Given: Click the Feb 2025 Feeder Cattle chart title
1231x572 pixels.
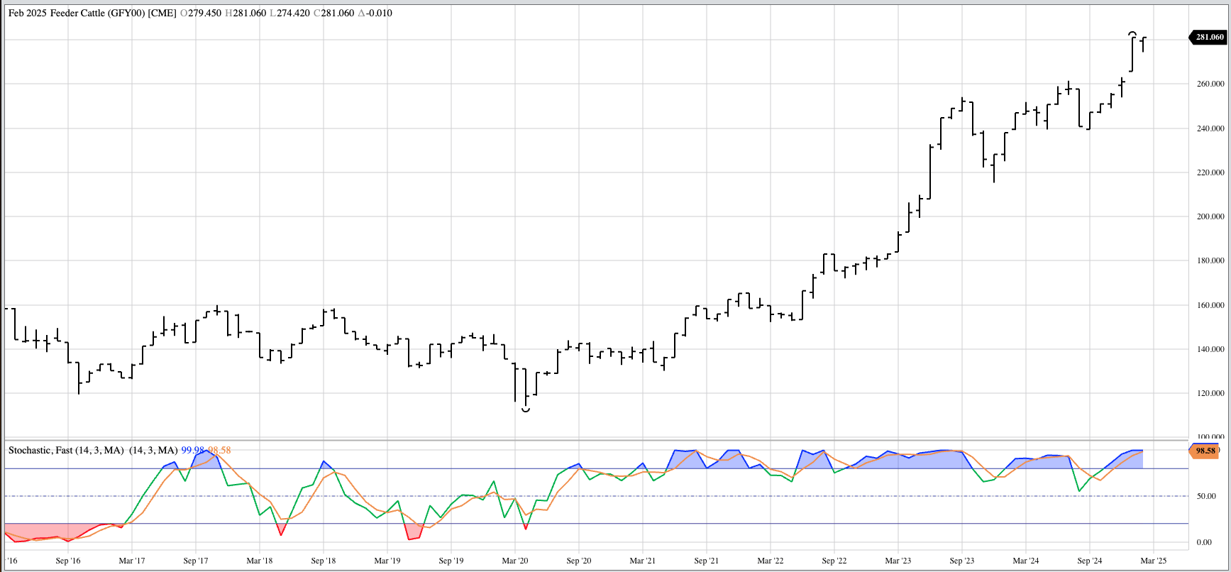Looking at the screenshot, I should coord(92,13).
